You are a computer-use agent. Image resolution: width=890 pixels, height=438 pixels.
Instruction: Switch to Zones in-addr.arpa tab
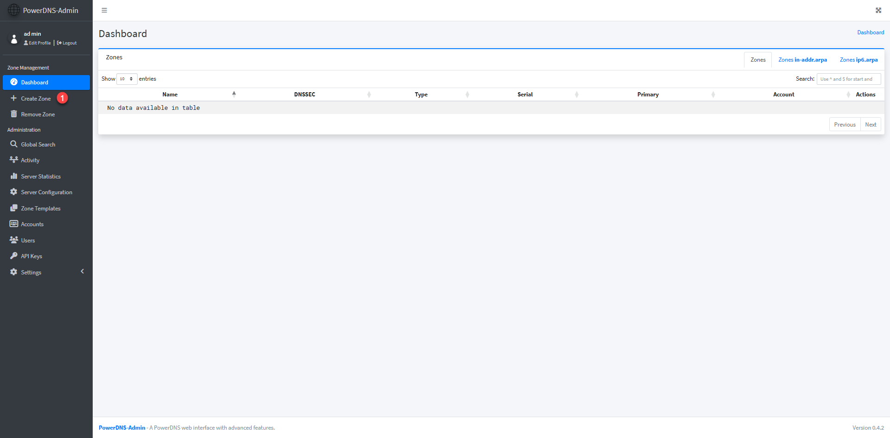tap(802, 60)
